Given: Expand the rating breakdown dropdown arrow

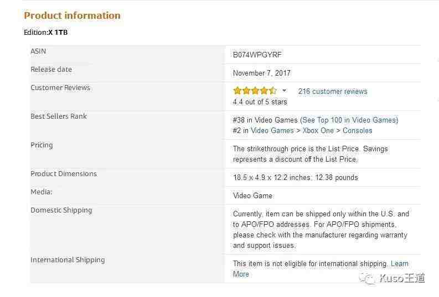Looking at the screenshot, I should [x=285, y=91].
